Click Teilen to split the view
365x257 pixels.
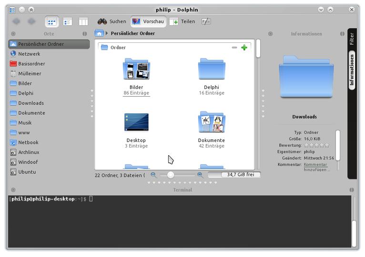tap(182, 21)
